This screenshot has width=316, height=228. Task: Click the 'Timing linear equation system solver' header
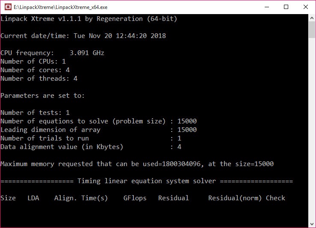[147, 181]
